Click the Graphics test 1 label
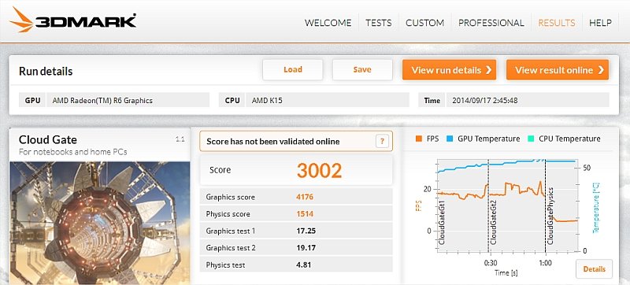630x285 pixels. (x=231, y=231)
